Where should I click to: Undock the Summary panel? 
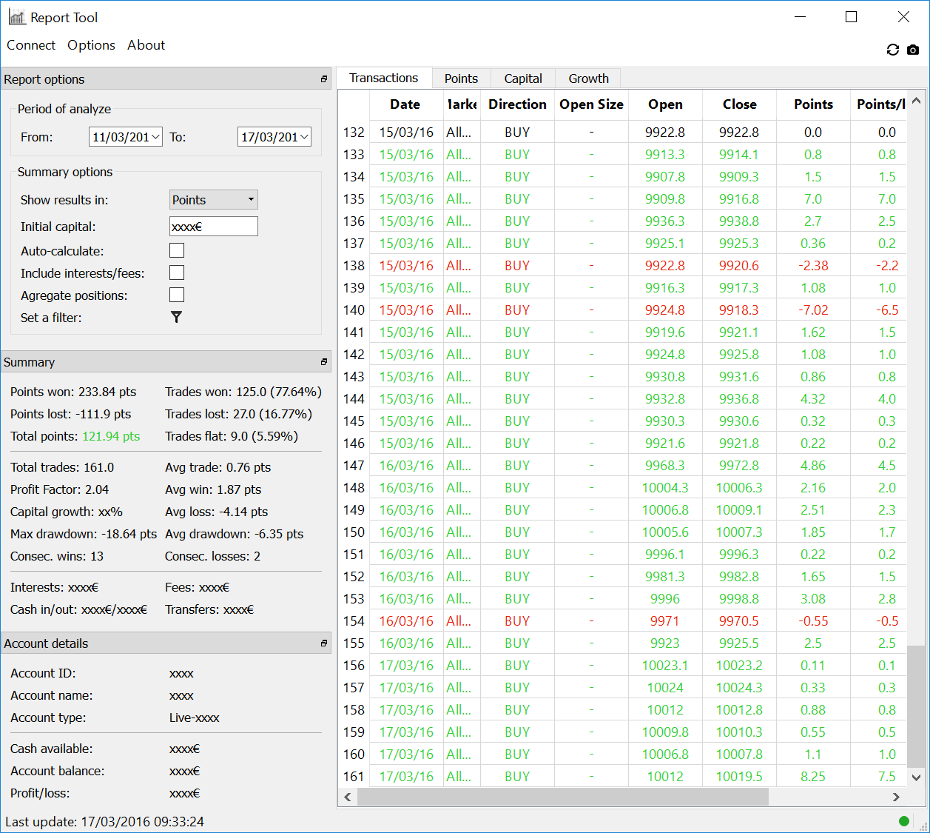tap(323, 362)
